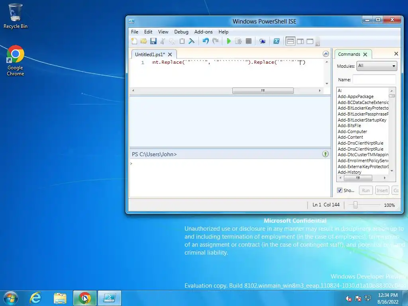Open New Remote PowerShell Tab icon
Viewport: 408px width, 306px height.
pos(262,41)
